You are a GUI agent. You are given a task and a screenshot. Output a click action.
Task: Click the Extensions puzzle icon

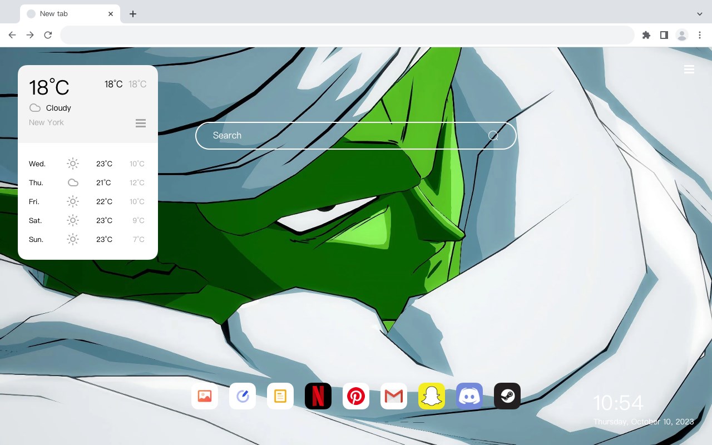click(646, 35)
